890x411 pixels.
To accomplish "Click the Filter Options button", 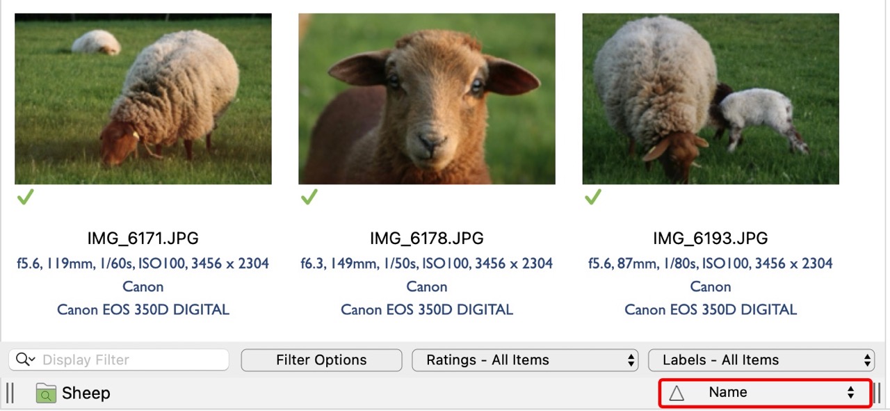I will pyautogui.click(x=321, y=360).
